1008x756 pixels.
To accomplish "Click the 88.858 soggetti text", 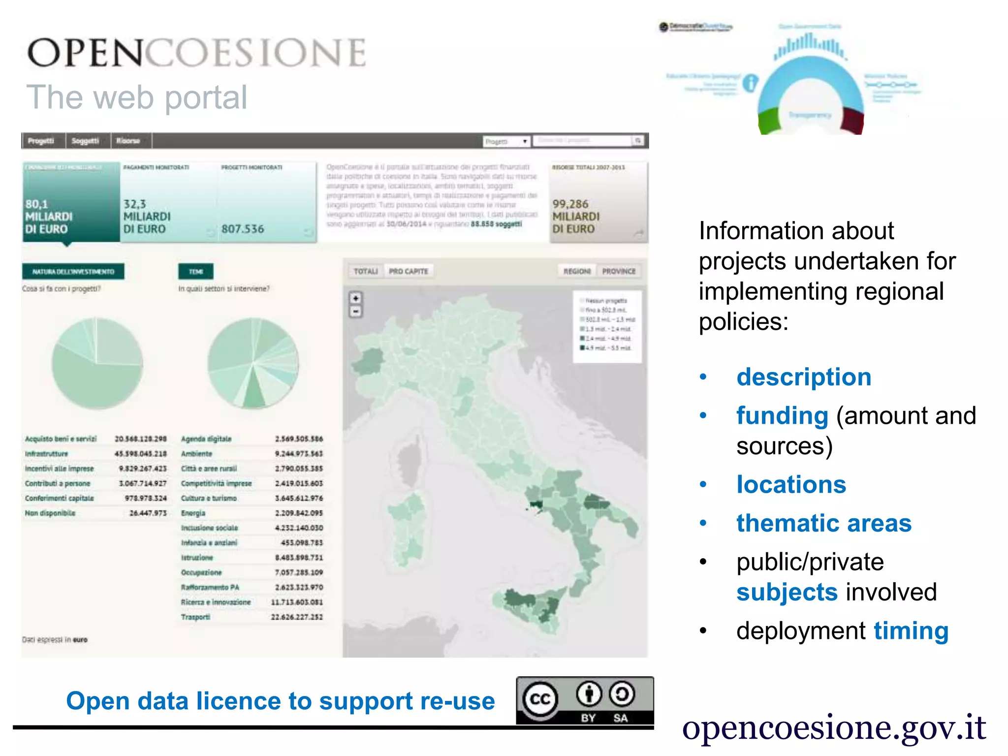I will pyautogui.click(x=496, y=224).
